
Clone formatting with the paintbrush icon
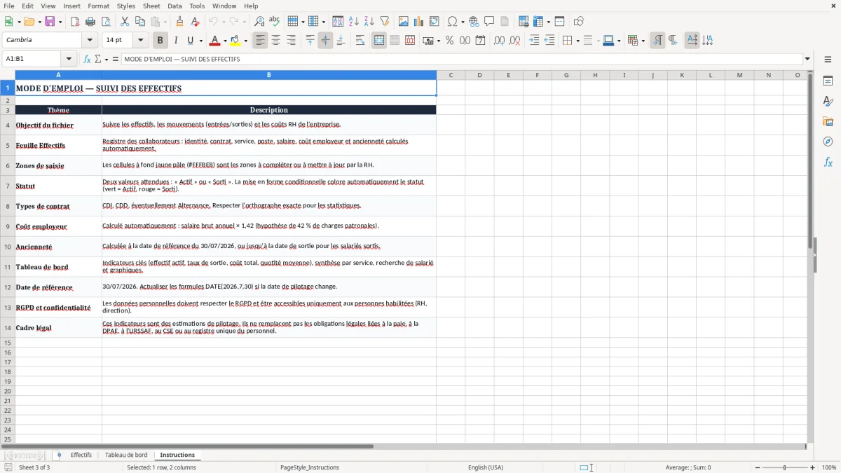pos(179,22)
